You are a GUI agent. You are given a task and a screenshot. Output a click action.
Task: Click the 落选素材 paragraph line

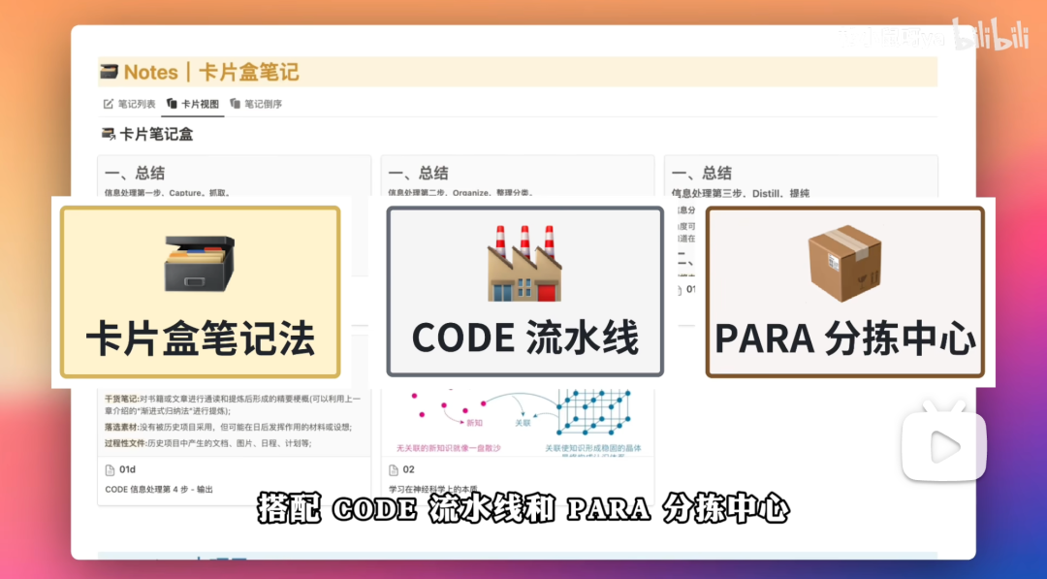click(228, 427)
